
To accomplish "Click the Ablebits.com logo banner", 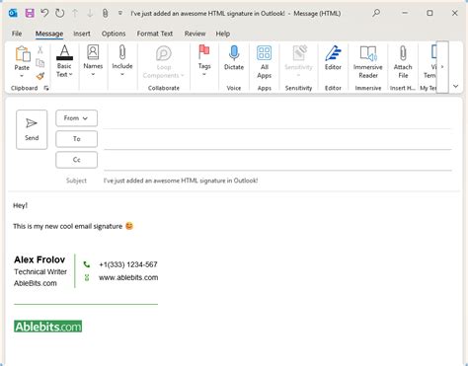I will [47, 327].
